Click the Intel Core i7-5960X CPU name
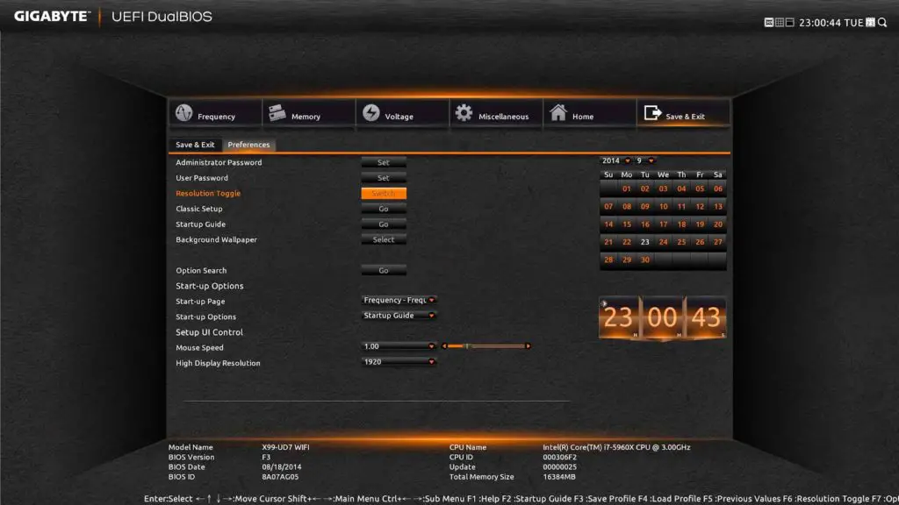899x505 pixels. (616, 447)
